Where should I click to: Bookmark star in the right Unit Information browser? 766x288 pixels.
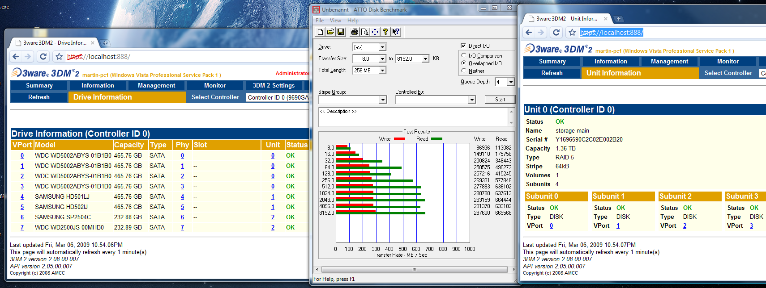[x=572, y=33]
